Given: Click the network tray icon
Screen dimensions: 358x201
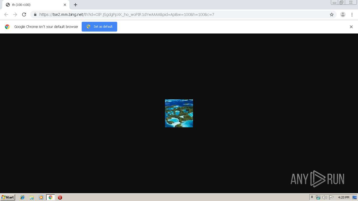Looking at the screenshot, I should [318, 197].
